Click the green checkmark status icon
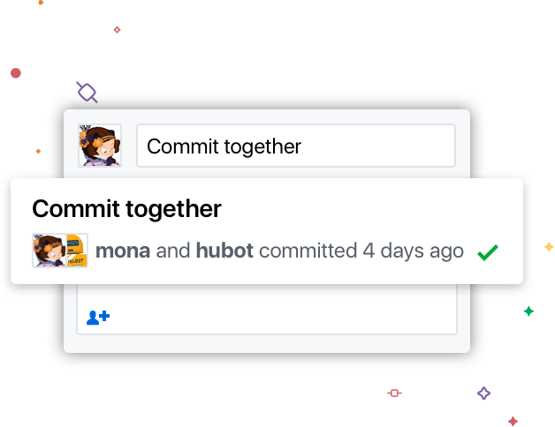 click(x=487, y=252)
